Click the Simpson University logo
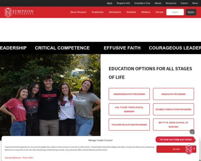This screenshot has width=201, height=161. click(19, 12)
